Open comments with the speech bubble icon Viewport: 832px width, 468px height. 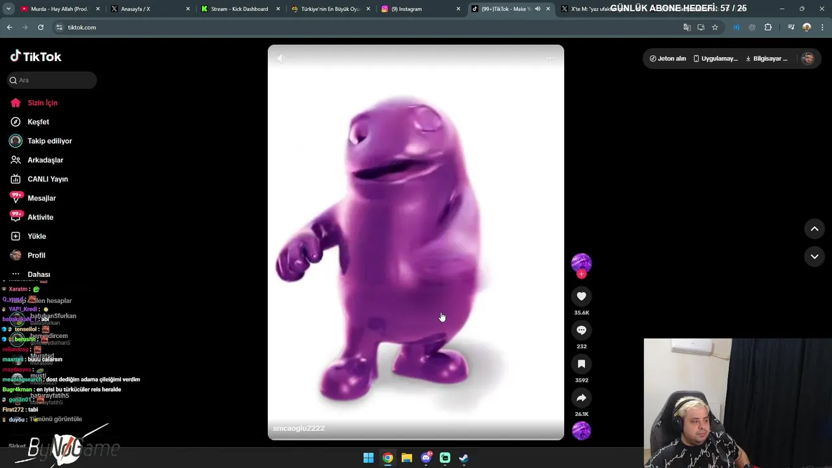tap(581, 330)
